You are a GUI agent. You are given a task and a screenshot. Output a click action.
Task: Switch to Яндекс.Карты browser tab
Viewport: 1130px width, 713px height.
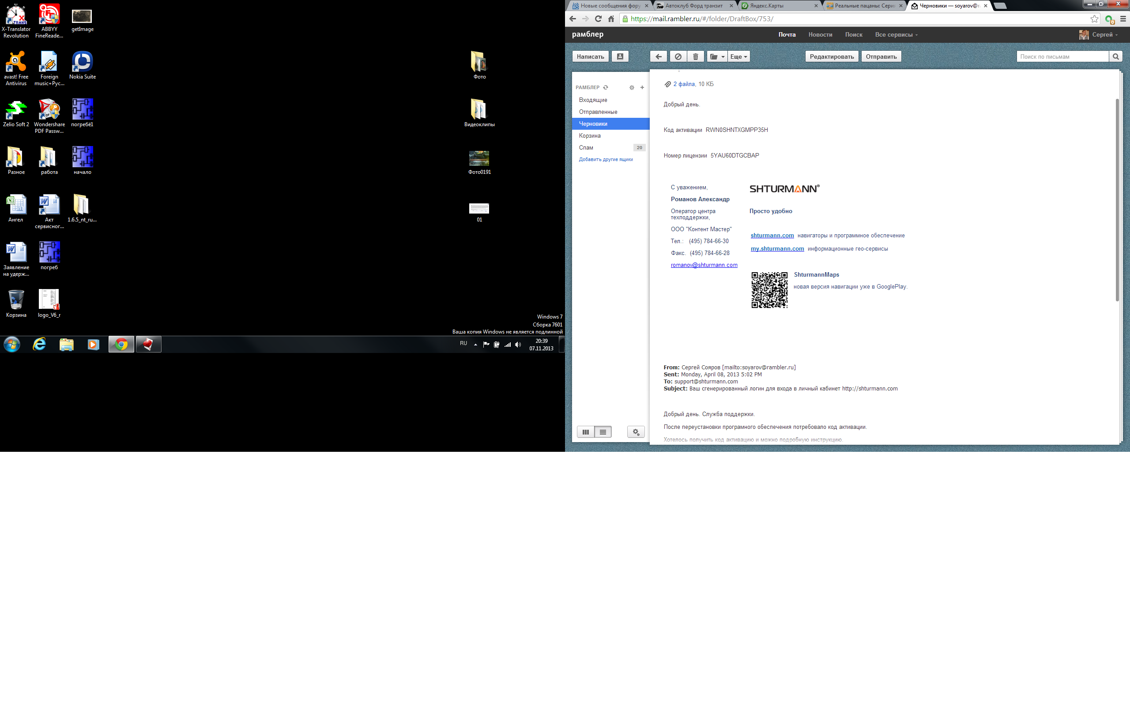[x=779, y=6]
